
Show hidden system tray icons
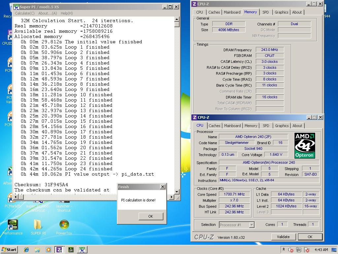[284, 249]
